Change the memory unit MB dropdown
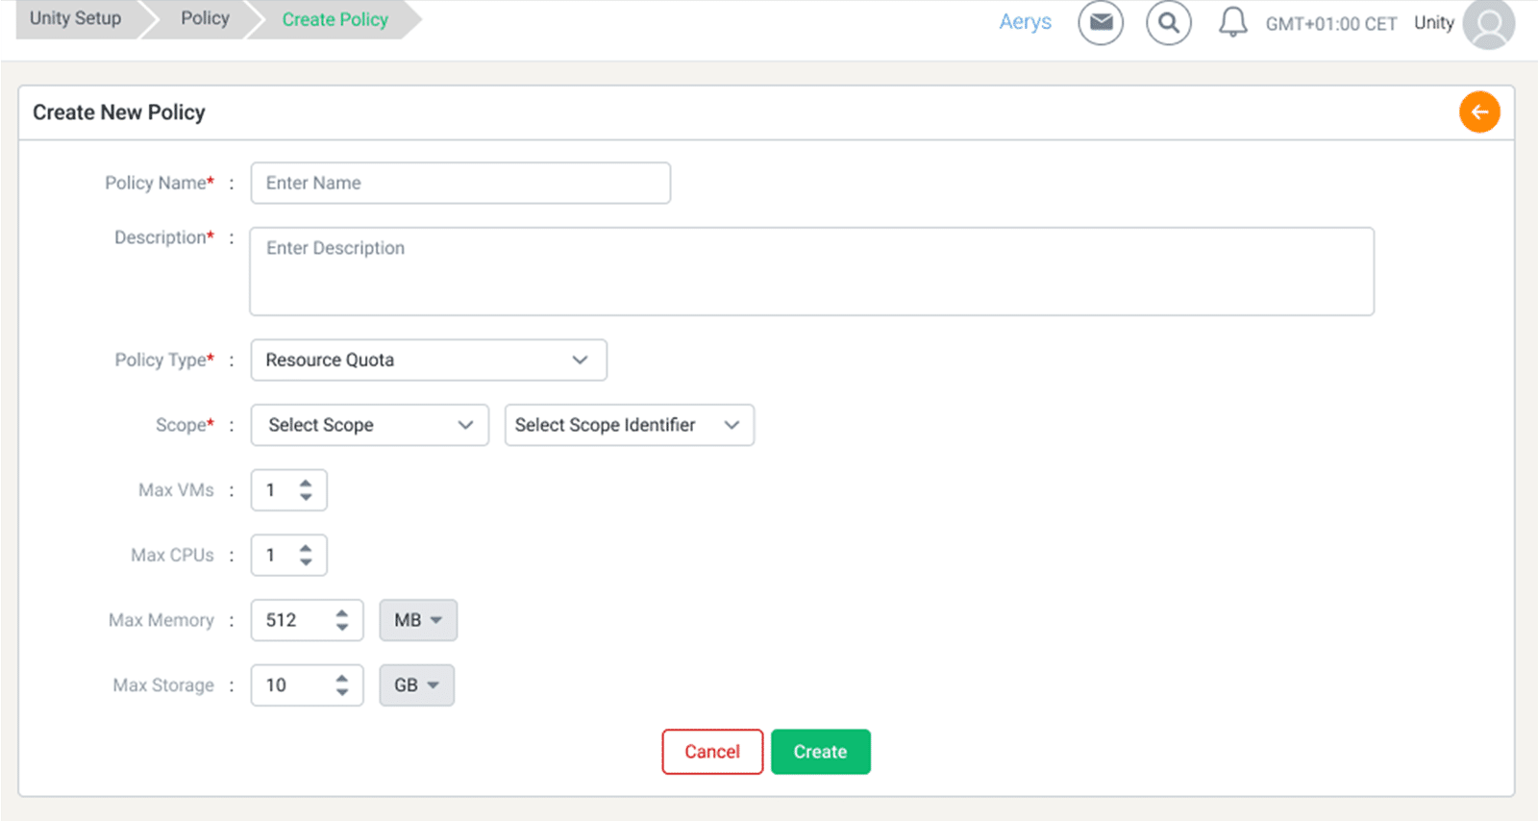This screenshot has width=1538, height=821. [x=418, y=620]
